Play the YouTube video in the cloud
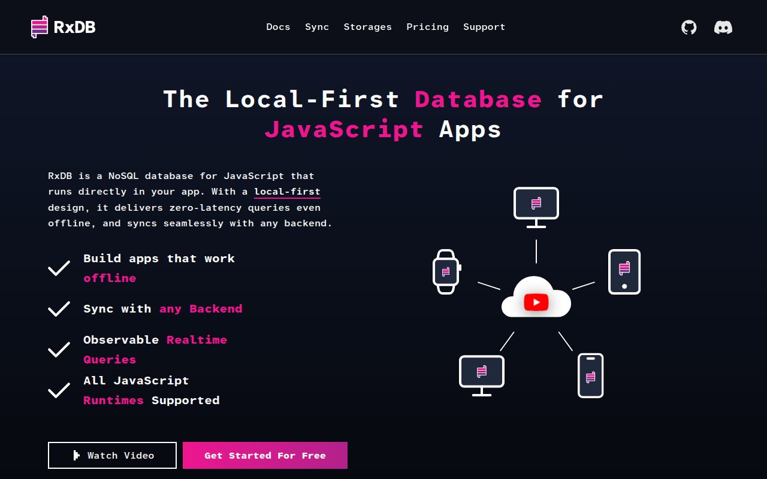 (536, 302)
